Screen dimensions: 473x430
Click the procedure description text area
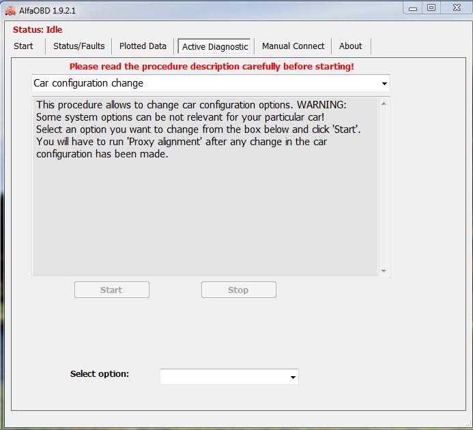tap(205, 187)
